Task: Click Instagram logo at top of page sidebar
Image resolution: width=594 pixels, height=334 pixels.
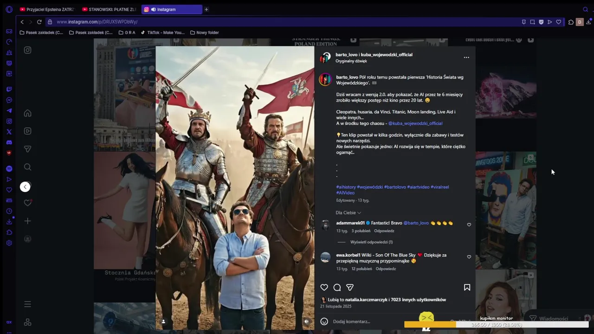Action: pyautogui.click(x=28, y=50)
